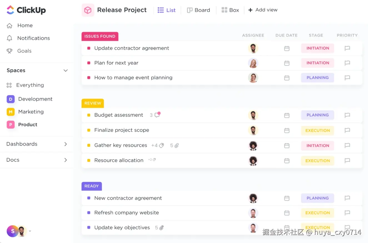The height and width of the screenshot is (243, 368).
Task: Click status square of Refresh company website
Action: (89, 213)
